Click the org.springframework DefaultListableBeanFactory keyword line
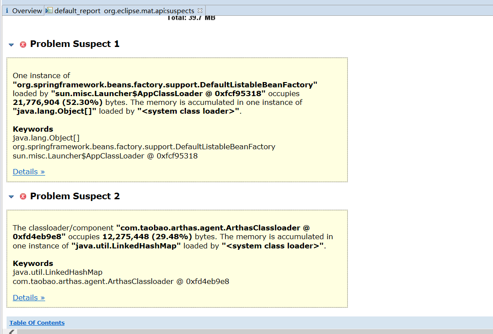This screenshot has height=334, width=493. point(144,147)
